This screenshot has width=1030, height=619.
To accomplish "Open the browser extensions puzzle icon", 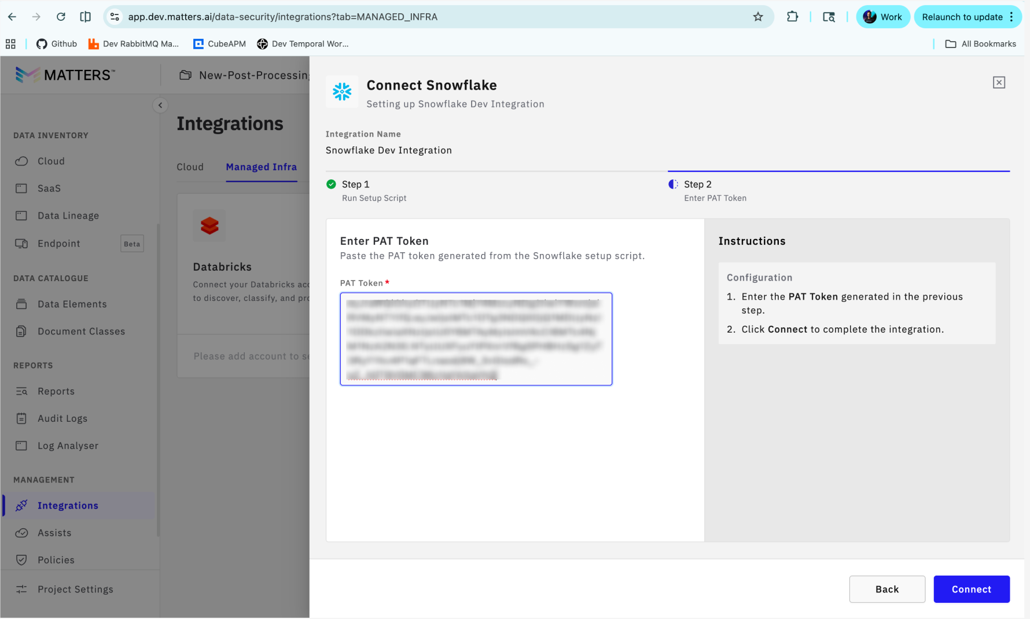I will 792,17.
